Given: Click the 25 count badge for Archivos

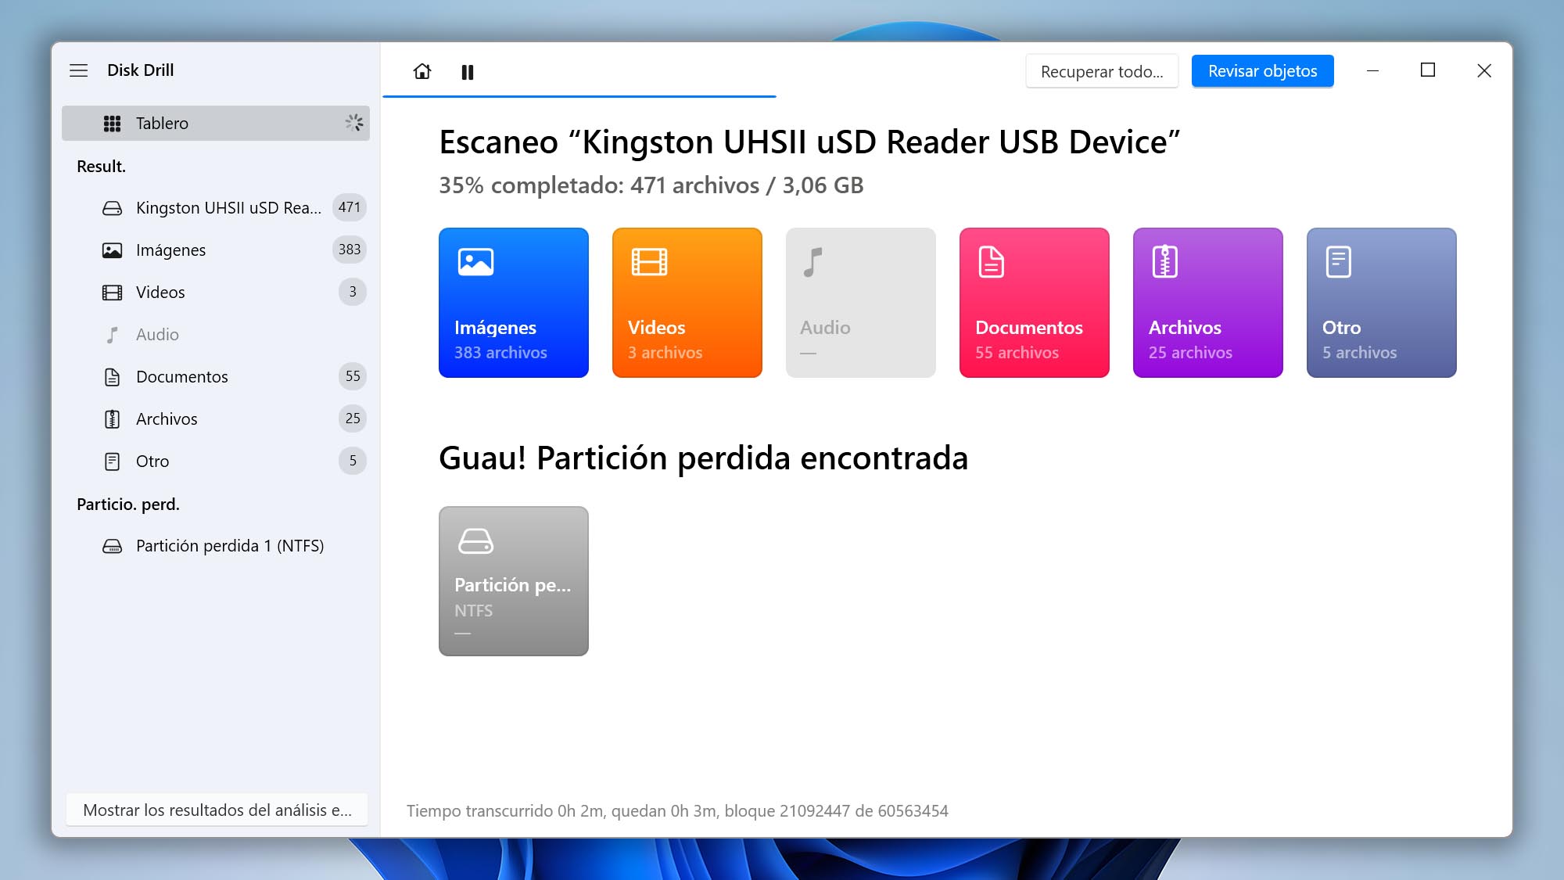Looking at the screenshot, I should pyautogui.click(x=353, y=418).
